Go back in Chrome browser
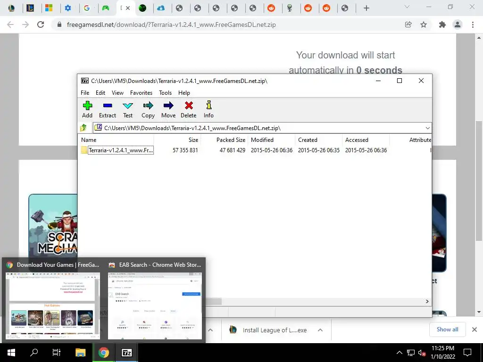The width and height of the screenshot is (483, 362). [x=10, y=25]
